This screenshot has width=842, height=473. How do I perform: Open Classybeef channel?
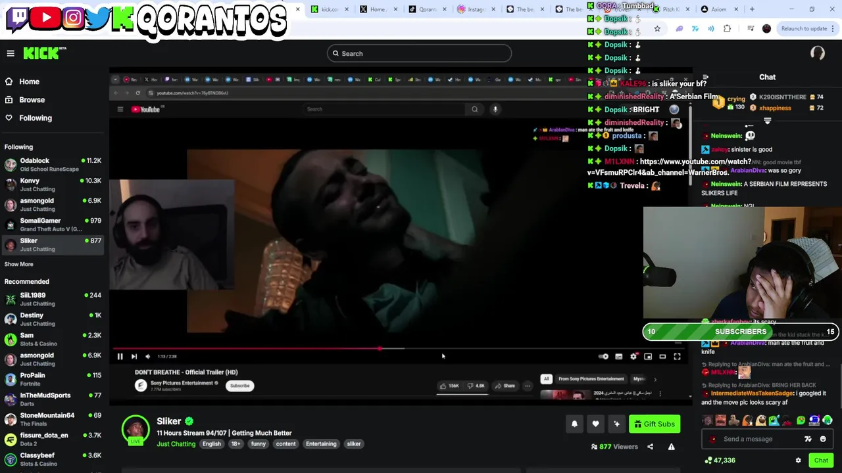click(53, 459)
